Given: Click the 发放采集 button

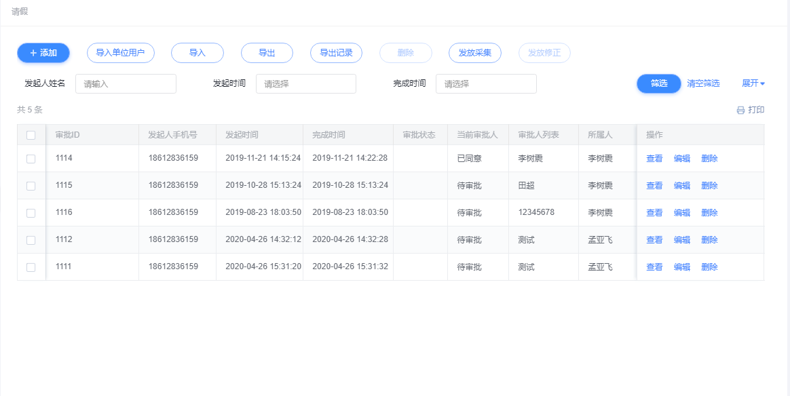Looking at the screenshot, I should point(474,53).
